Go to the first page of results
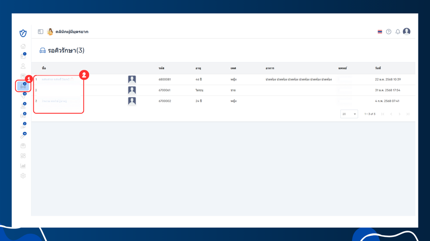 (x=383, y=114)
